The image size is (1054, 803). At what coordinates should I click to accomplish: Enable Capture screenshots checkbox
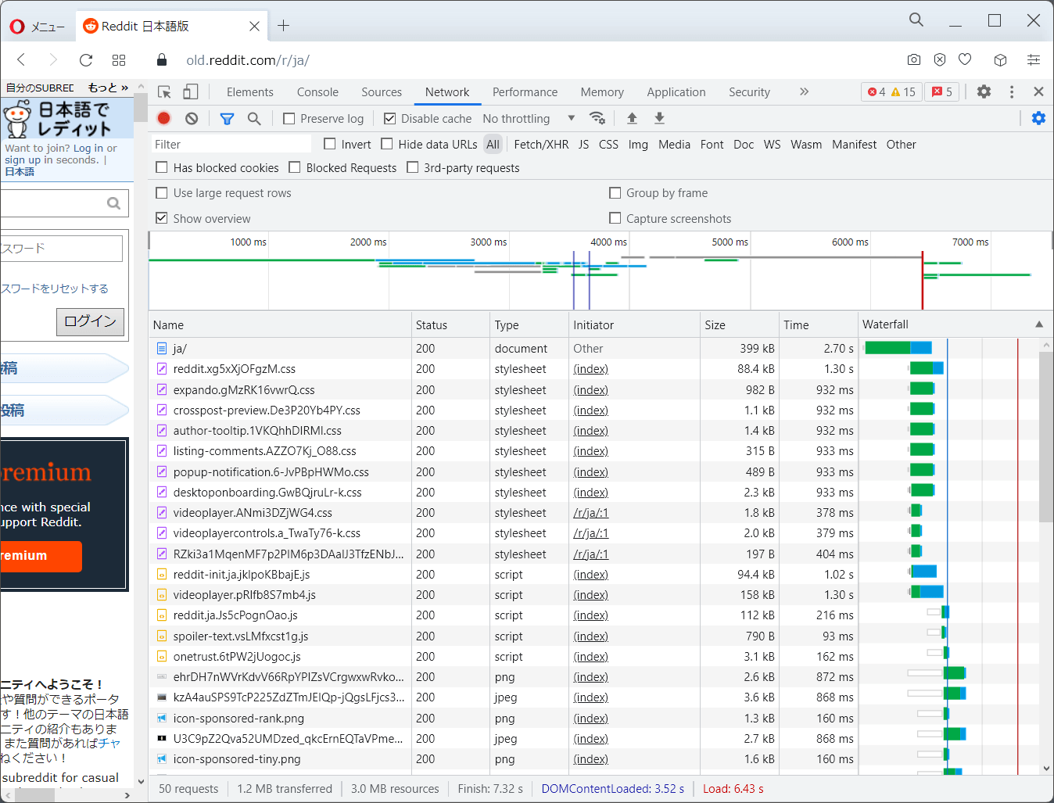(615, 218)
